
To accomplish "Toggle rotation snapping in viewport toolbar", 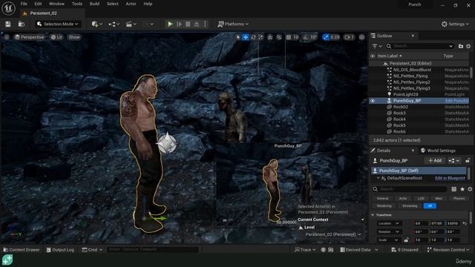I will (x=306, y=37).
